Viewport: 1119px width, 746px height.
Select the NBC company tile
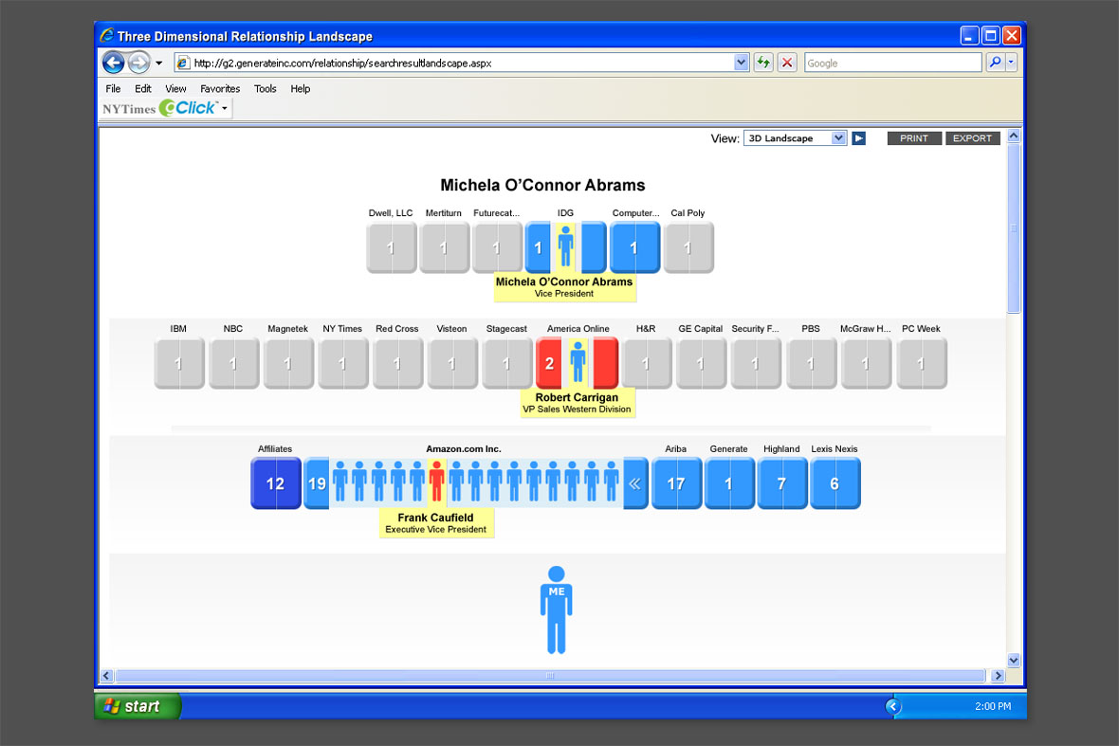pos(233,363)
